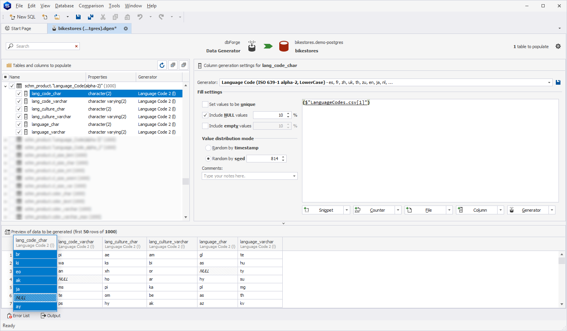Click the Redo arrow icon
This screenshot has height=331, width=567.
[x=161, y=17]
